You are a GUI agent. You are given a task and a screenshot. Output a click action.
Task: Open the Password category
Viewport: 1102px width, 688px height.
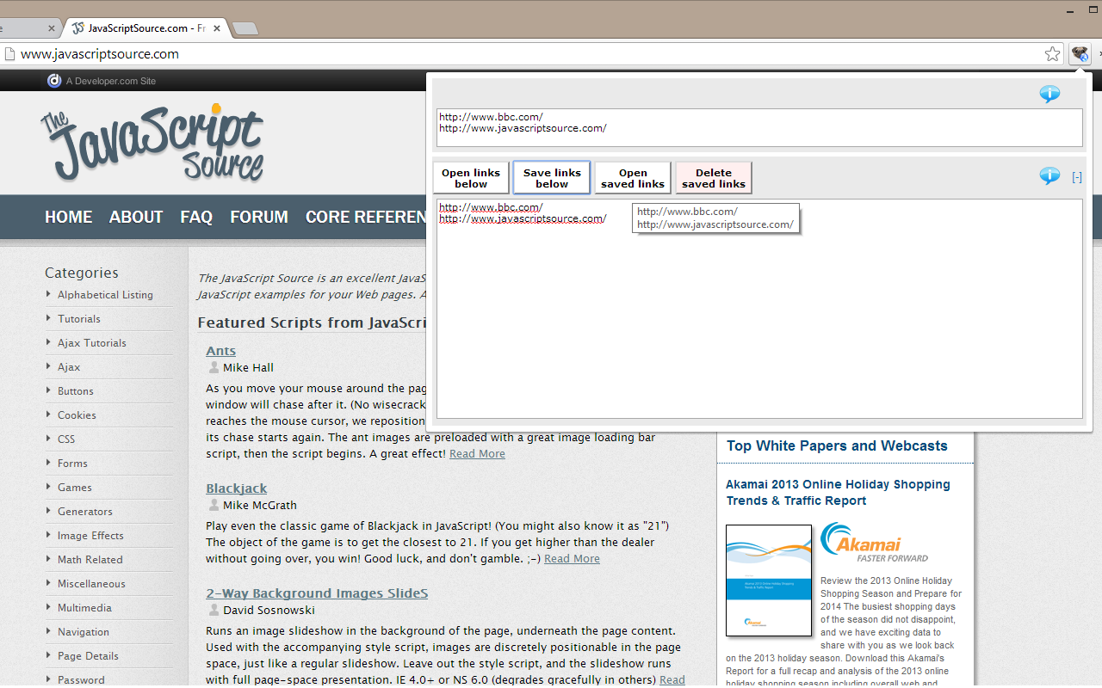pyautogui.click(x=81, y=680)
